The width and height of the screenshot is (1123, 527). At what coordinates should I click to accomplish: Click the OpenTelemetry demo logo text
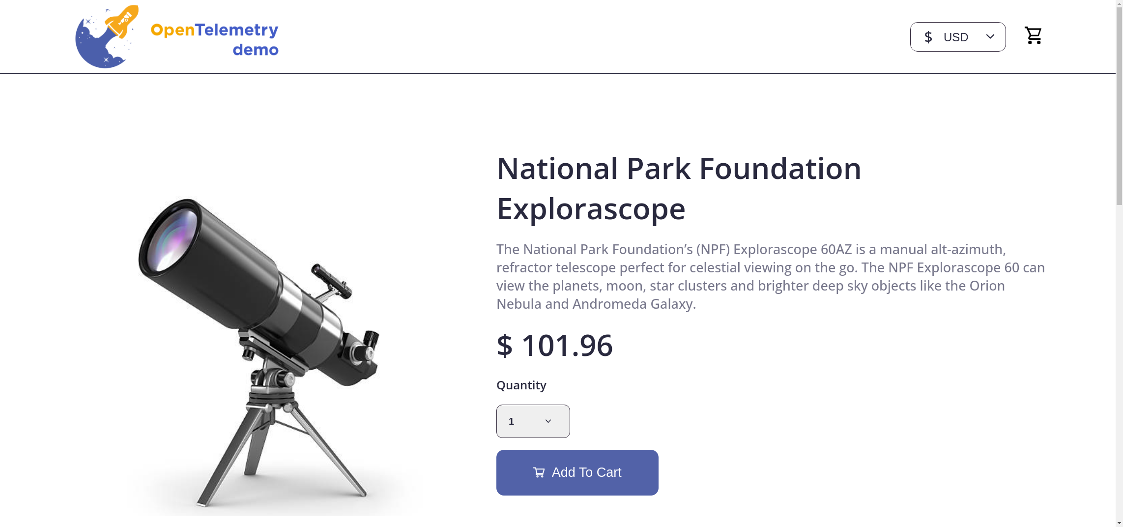click(215, 39)
